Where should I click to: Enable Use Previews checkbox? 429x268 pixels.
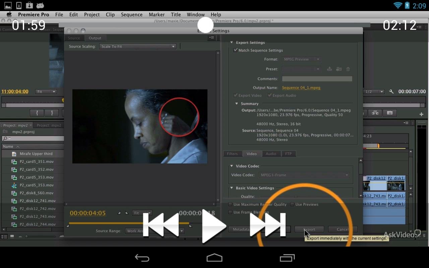point(292,204)
